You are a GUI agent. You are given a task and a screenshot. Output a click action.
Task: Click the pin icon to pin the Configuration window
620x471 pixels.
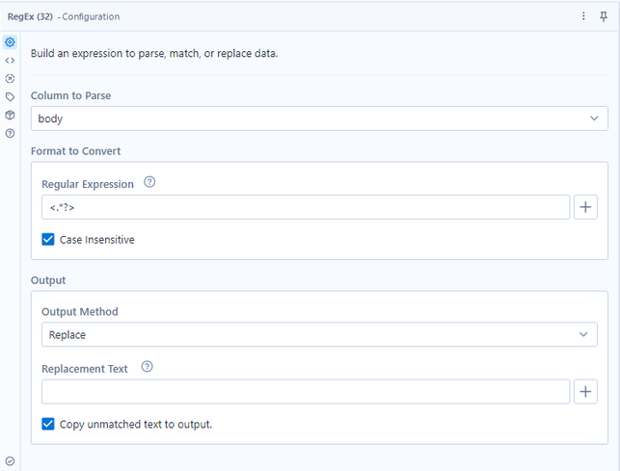[604, 16]
